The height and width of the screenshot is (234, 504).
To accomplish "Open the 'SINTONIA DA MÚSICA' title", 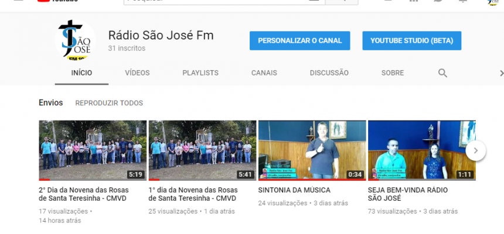I will pos(294,190).
